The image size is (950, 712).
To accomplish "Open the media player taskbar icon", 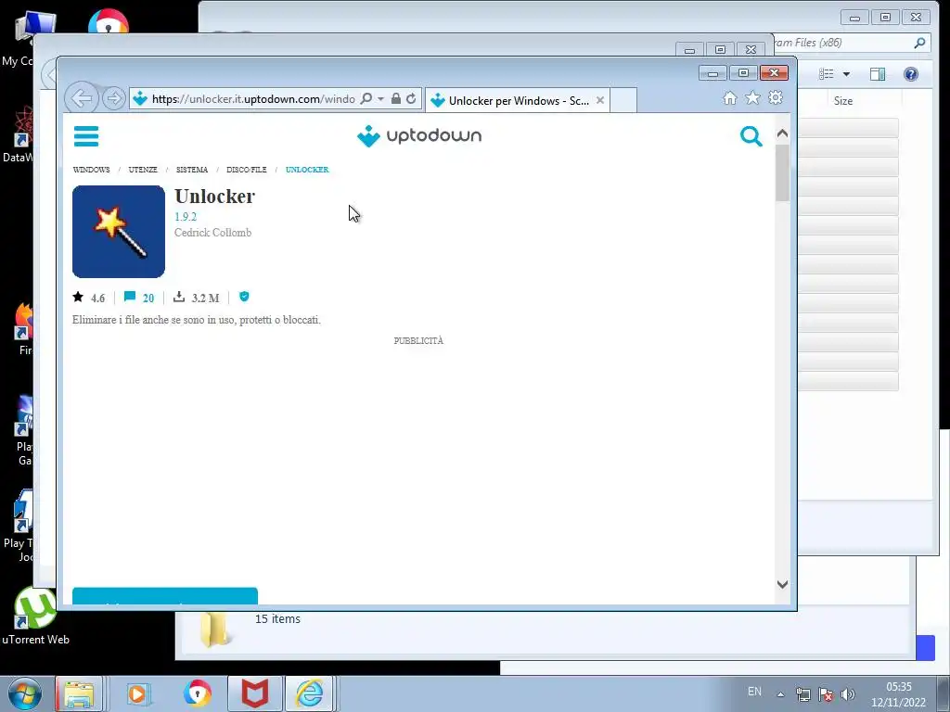I will pyautogui.click(x=137, y=693).
